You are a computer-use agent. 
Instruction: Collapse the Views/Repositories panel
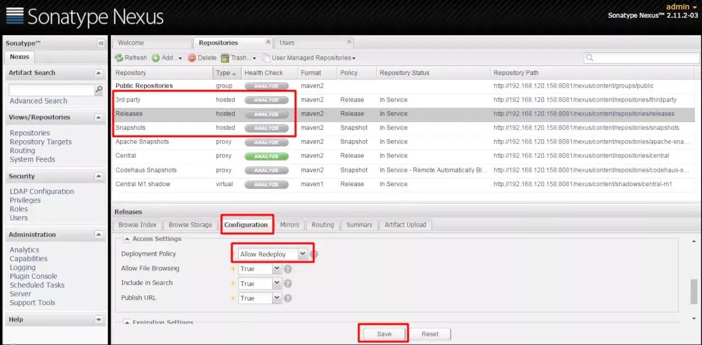[x=99, y=117]
